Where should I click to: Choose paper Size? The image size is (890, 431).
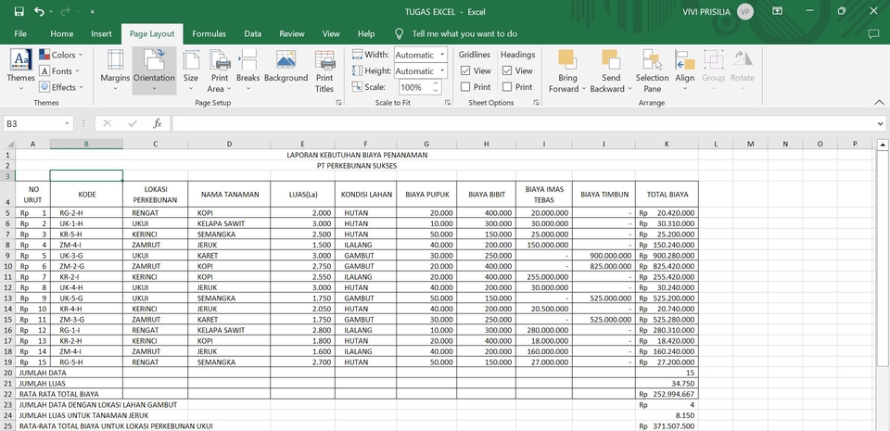coord(191,70)
